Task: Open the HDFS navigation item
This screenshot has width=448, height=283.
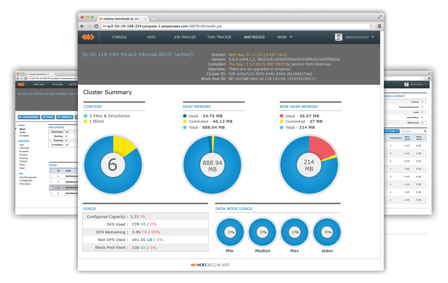Action: click(152, 37)
